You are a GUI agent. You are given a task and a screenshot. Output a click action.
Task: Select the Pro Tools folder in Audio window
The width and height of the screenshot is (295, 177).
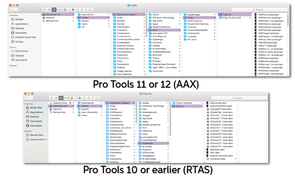click(200, 40)
